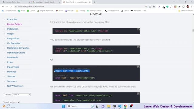This screenshot has width=194, height=109.
Task: Open the Recipe Gallery sidebar link
Action: coord(14,24)
